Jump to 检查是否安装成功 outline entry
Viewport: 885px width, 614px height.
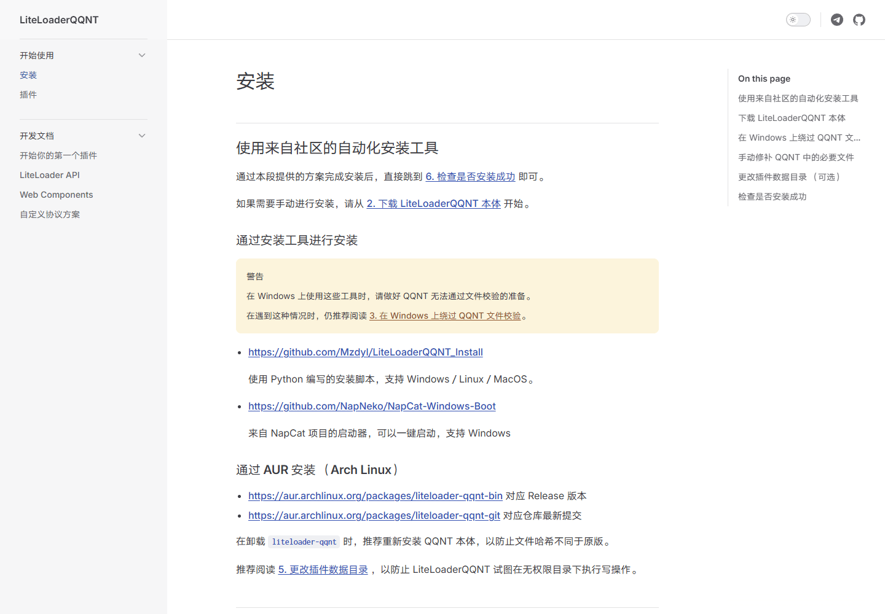(x=773, y=196)
